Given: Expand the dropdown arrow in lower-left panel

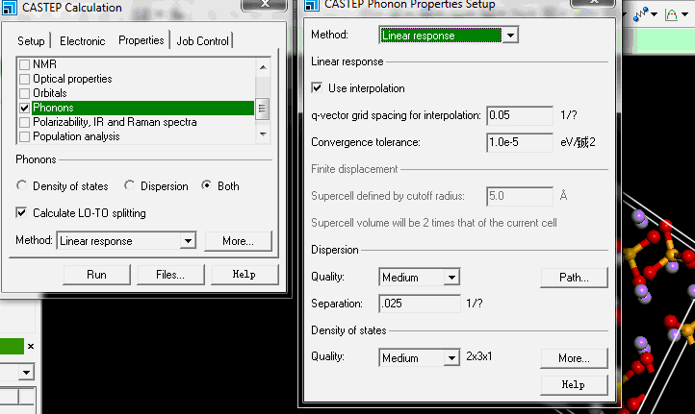Looking at the screenshot, I should pos(26,372).
